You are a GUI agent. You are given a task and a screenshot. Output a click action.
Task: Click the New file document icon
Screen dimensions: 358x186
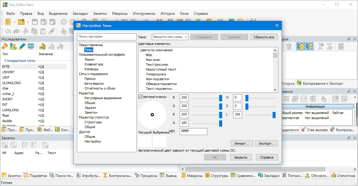click(8, 22)
